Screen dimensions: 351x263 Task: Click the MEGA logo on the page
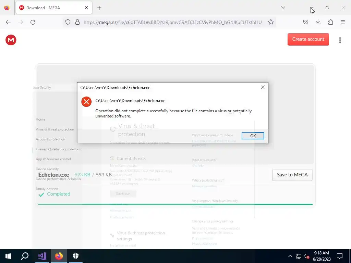(x=11, y=40)
